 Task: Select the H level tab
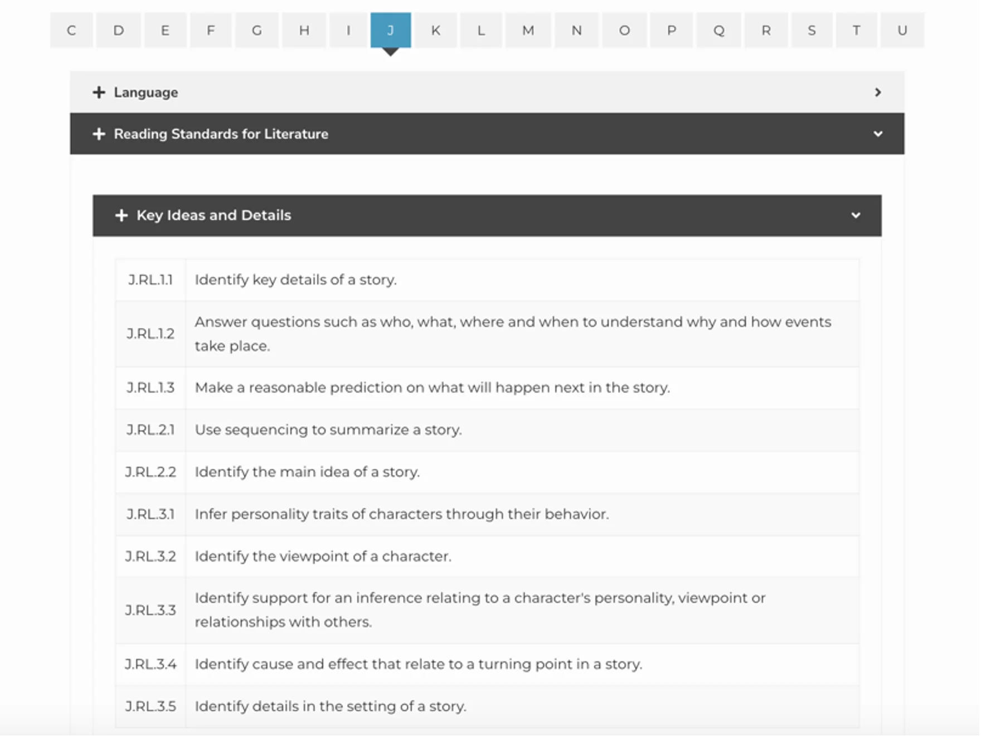pyautogui.click(x=304, y=30)
